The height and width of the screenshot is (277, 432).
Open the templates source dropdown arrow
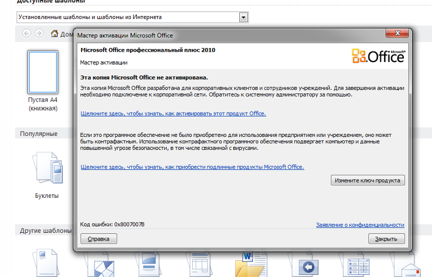click(x=244, y=17)
